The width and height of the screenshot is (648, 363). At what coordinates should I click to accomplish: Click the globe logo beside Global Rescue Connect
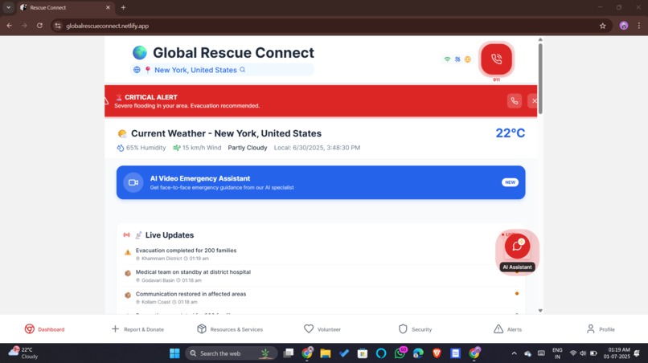(140, 52)
